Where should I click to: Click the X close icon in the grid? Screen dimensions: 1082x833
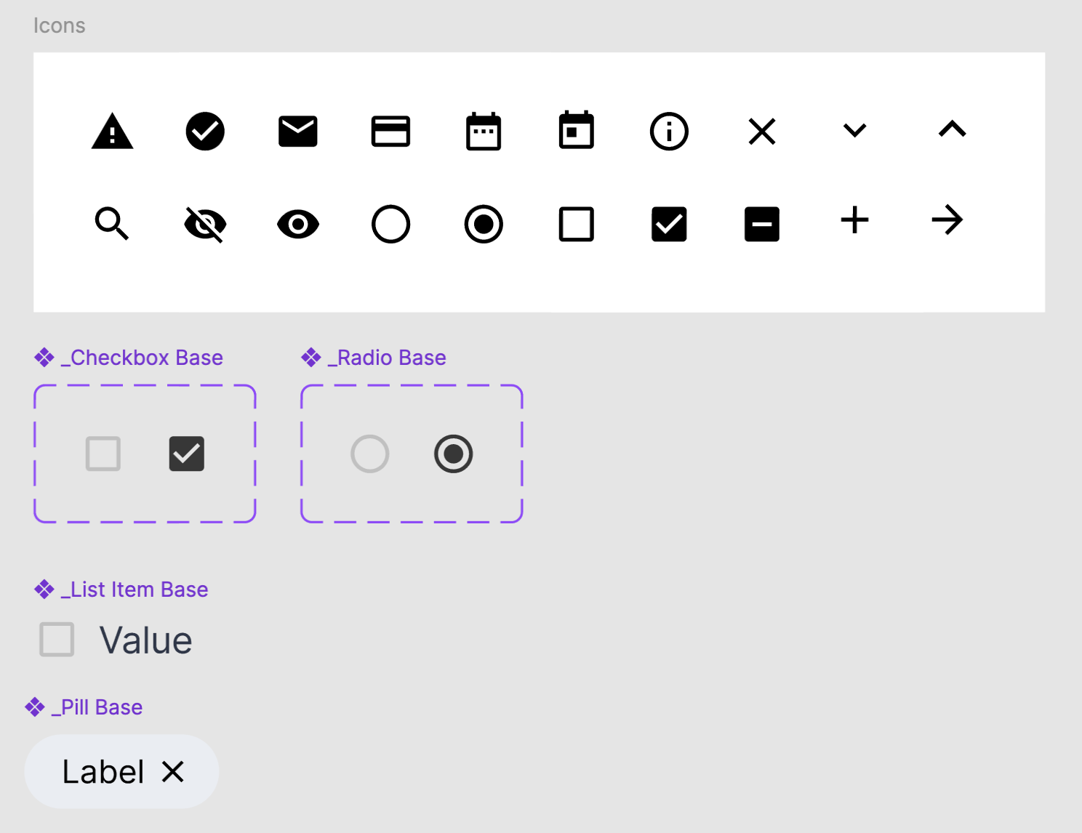761,132
